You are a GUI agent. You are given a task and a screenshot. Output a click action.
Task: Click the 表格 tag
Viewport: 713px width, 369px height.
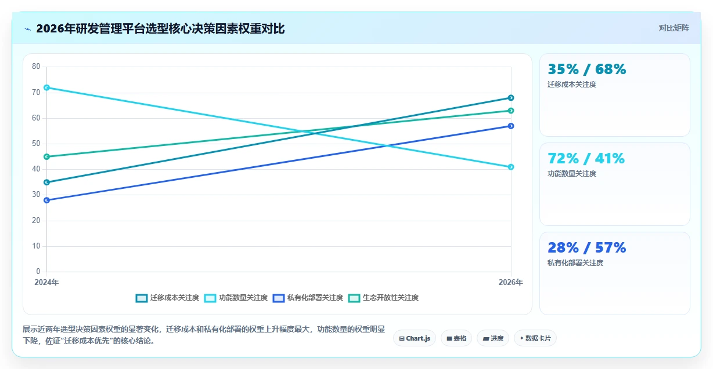point(456,338)
